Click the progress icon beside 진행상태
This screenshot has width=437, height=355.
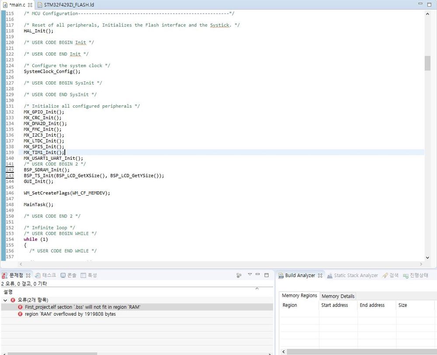tap(406, 276)
